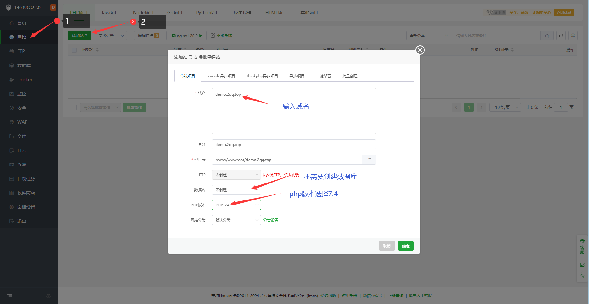Screen dimensions: 589x304
Task: Open the 日志 logs sidebar item
Action: coord(21,150)
